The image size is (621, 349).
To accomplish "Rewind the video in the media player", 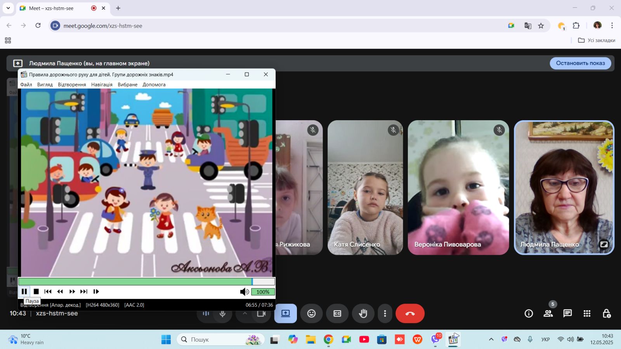I will [x=60, y=292].
